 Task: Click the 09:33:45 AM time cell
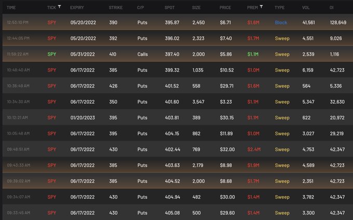[19, 213]
